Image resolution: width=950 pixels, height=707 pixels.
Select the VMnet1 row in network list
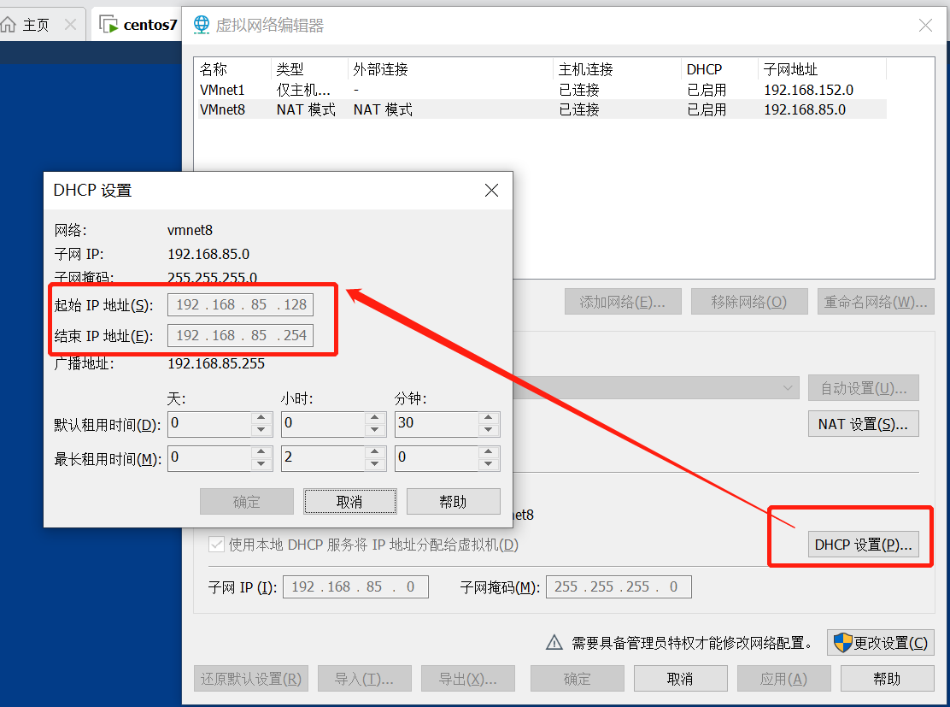542,90
